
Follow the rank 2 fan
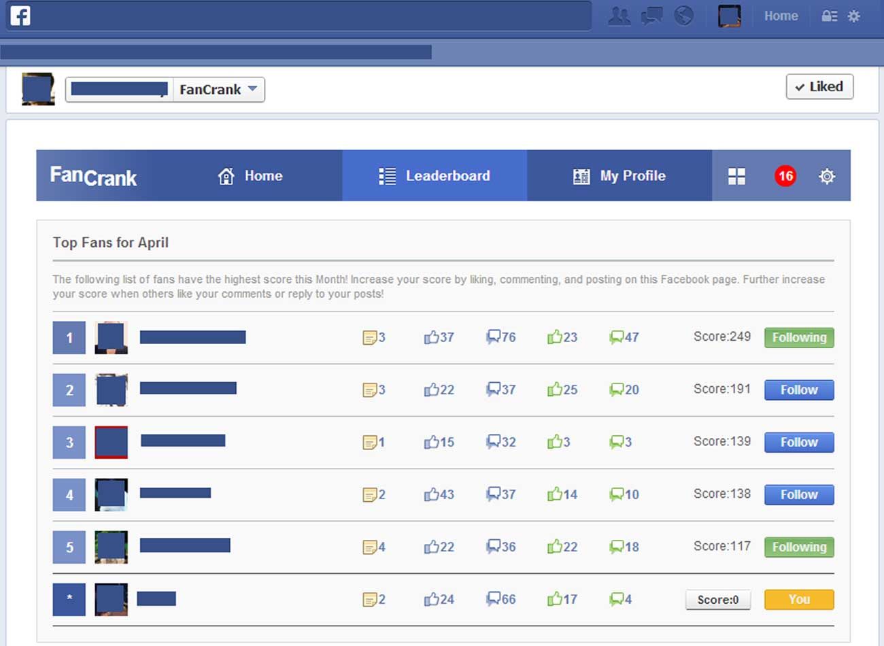[x=799, y=390]
